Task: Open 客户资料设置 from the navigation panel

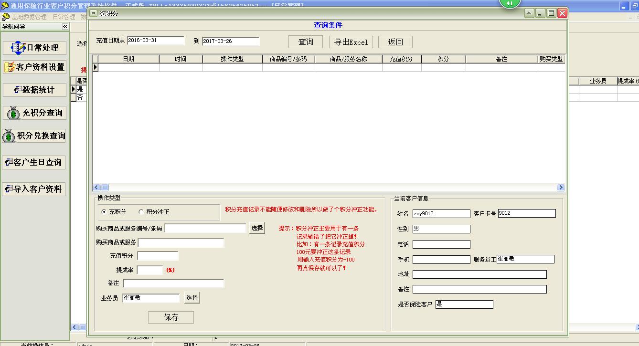Action: pyautogui.click(x=34, y=67)
